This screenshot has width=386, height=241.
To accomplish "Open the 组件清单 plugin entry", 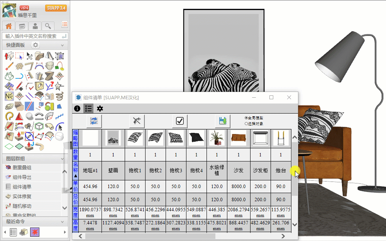I will click(x=32, y=187).
